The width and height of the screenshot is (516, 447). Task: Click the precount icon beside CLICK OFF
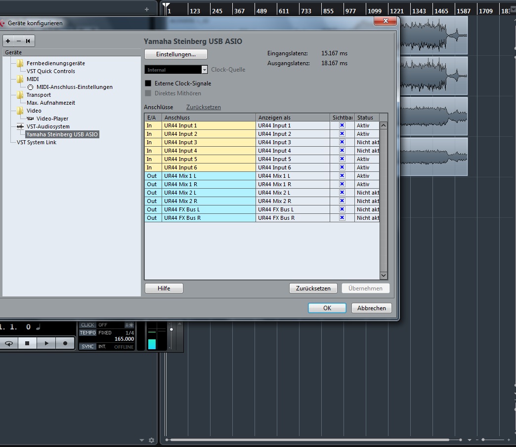coord(129,325)
